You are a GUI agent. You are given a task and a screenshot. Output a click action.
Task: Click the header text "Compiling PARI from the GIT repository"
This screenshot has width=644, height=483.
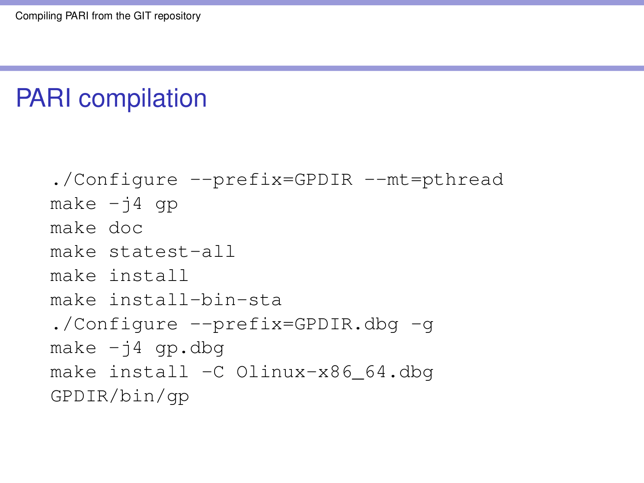pos(108,16)
